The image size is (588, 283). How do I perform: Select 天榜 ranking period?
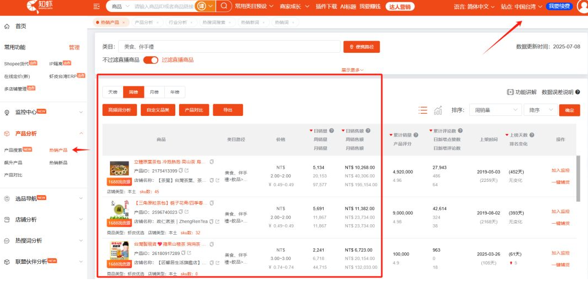coord(113,92)
